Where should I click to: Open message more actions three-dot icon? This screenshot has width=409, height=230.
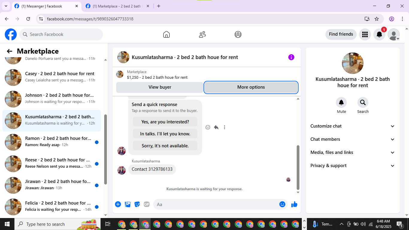[x=225, y=127]
